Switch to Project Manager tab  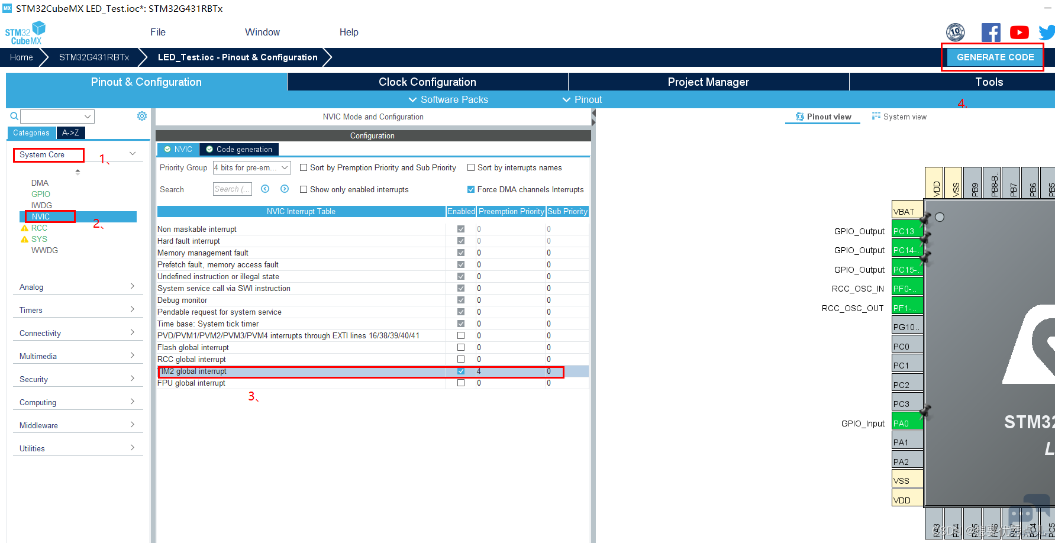[x=708, y=82]
